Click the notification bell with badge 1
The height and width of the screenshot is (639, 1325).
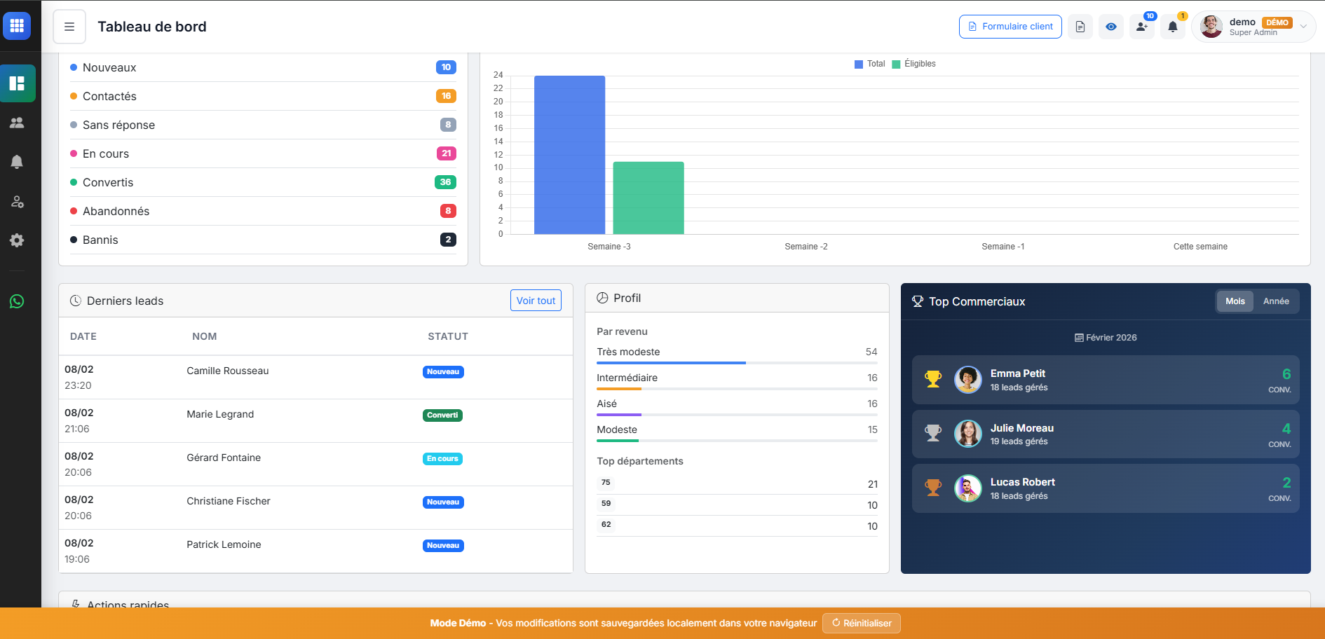click(x=1172, y=26)
